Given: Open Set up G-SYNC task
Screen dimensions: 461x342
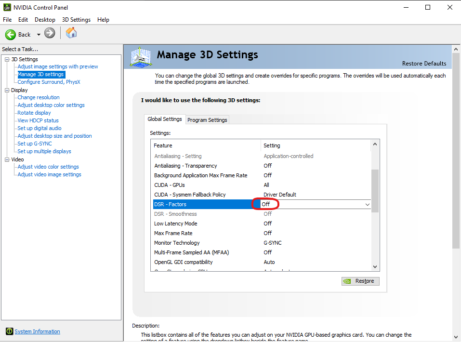Looking at the screenshot, I should [35, 144].
